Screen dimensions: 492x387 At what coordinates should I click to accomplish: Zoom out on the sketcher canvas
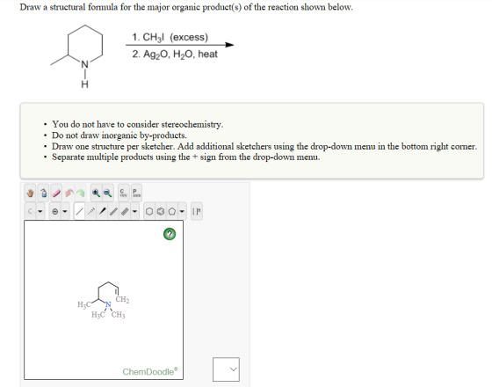107,193
